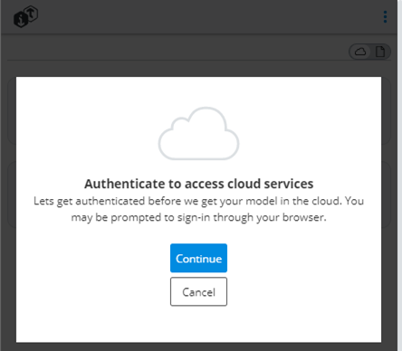
Task: Expand the kebab menu in the header
Action: pos(385,16)
